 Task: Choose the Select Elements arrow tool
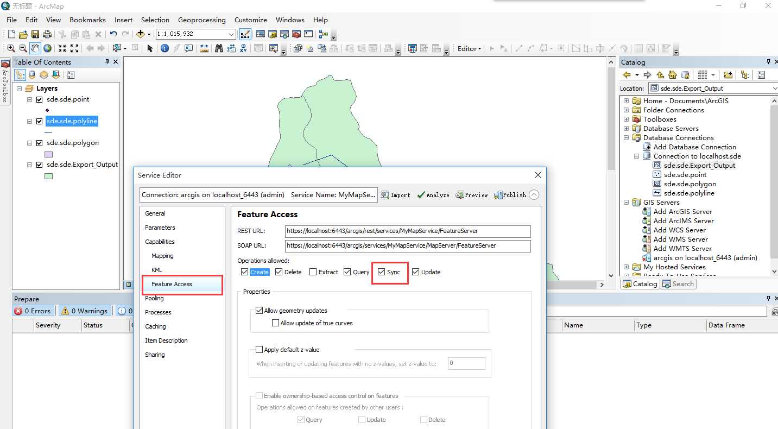click(150, 48)
